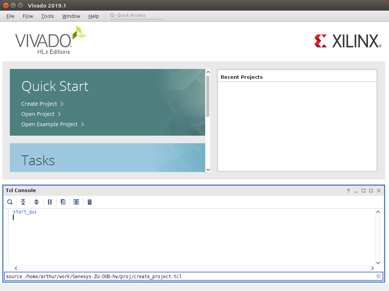Toggle column selection mode in console
The image size is (389, 291).
coord(76,202)
